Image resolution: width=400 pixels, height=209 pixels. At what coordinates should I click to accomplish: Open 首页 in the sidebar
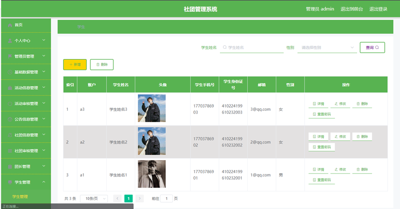click(x=26, y=25)
